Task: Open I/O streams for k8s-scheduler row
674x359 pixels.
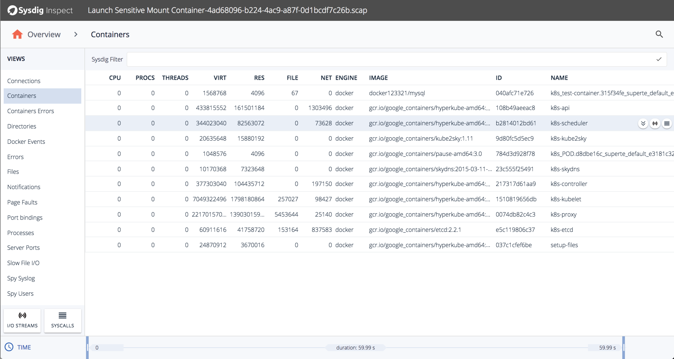Action: (655, 123)
